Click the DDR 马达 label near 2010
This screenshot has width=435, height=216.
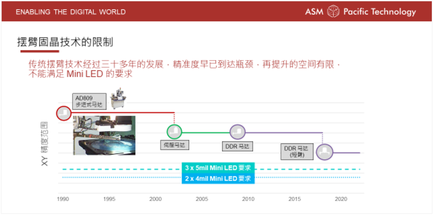coord(237,146)
